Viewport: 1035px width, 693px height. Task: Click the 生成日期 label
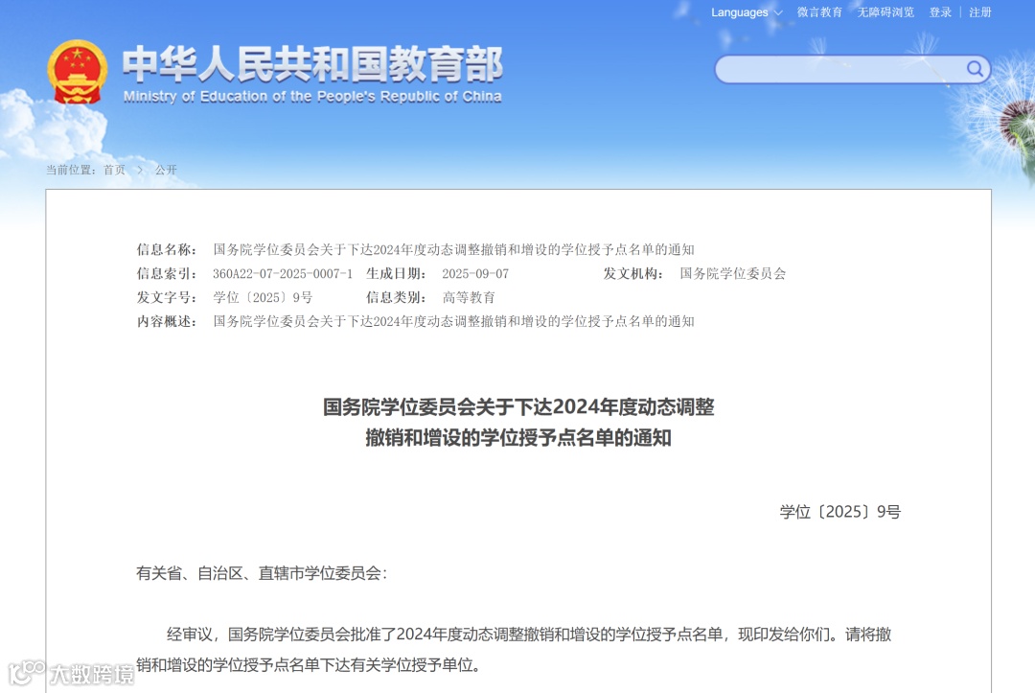click(x=396, y=273)
